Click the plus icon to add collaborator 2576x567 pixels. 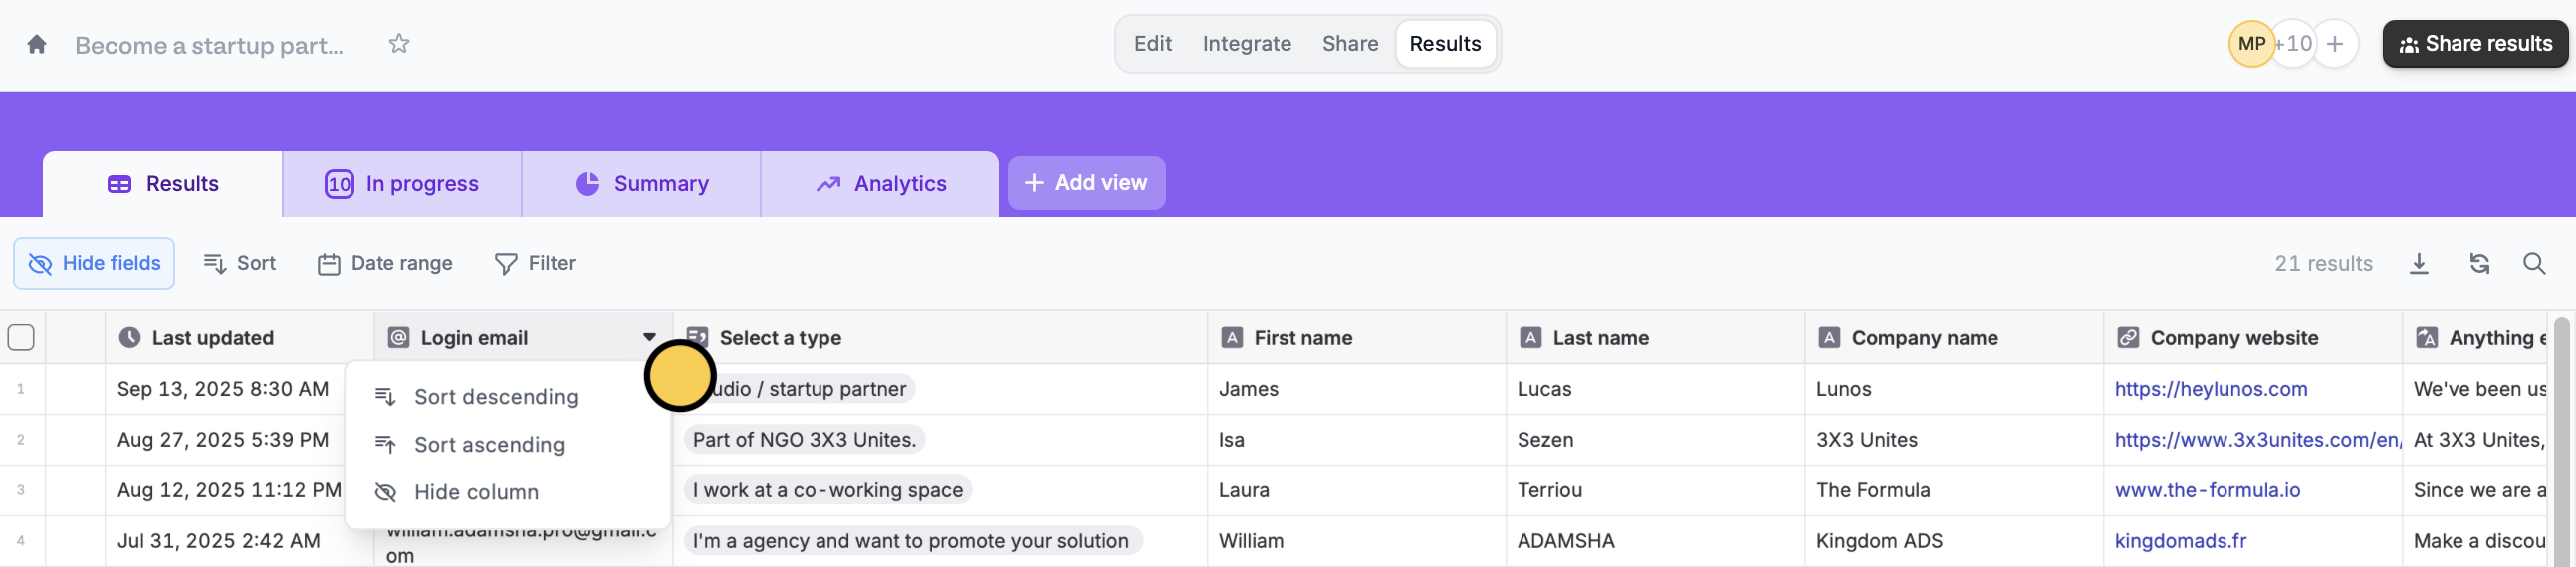point(2335,44)
